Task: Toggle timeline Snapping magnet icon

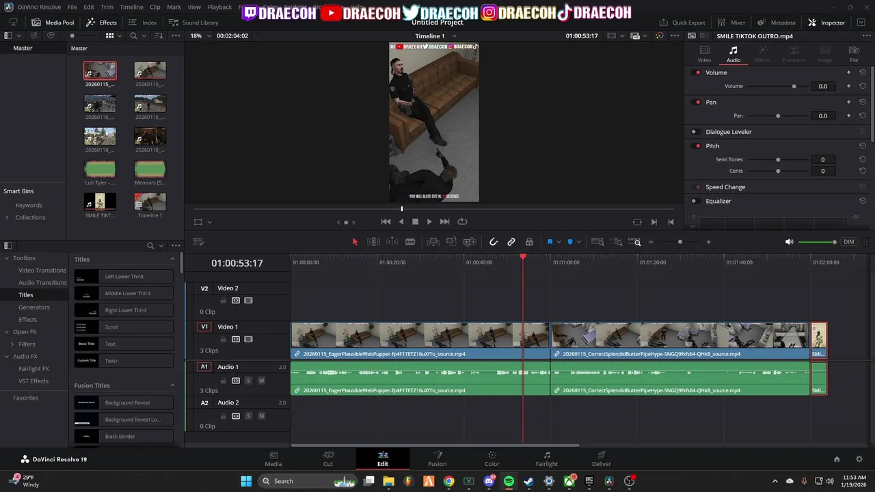Action: 494,242
